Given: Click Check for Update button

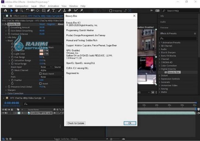Looking at the screenshot, I should pyautogui.click(x=76, y=123).
